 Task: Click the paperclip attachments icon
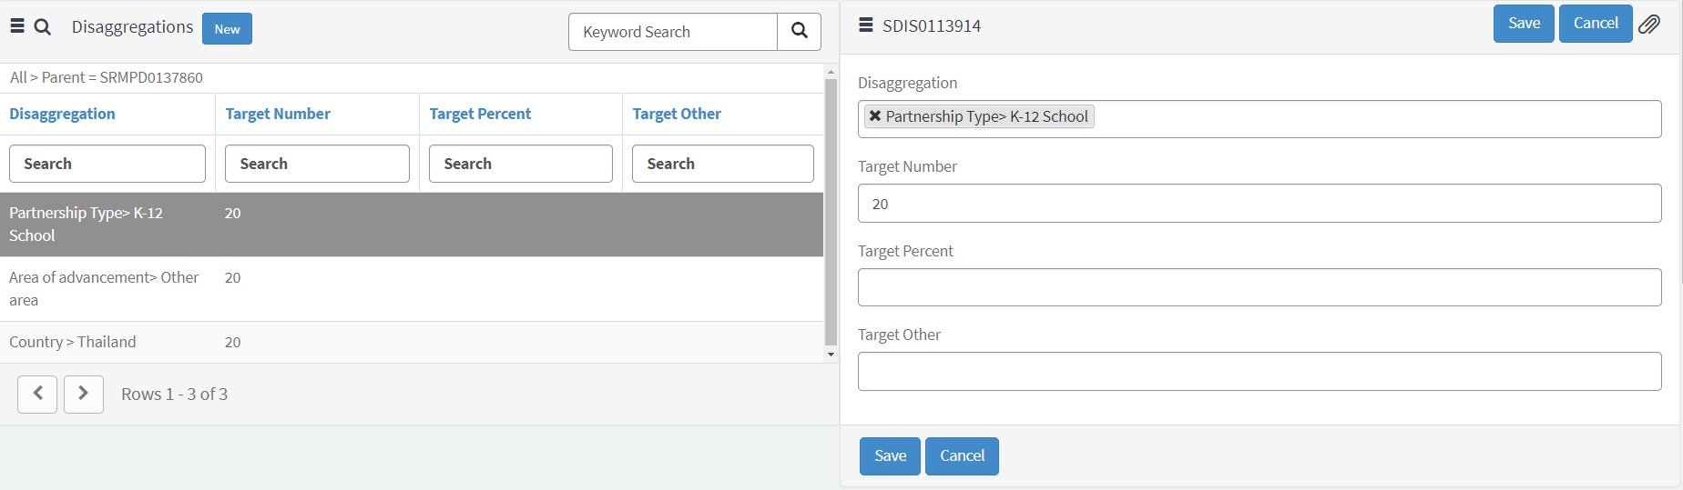point(1649,25)
